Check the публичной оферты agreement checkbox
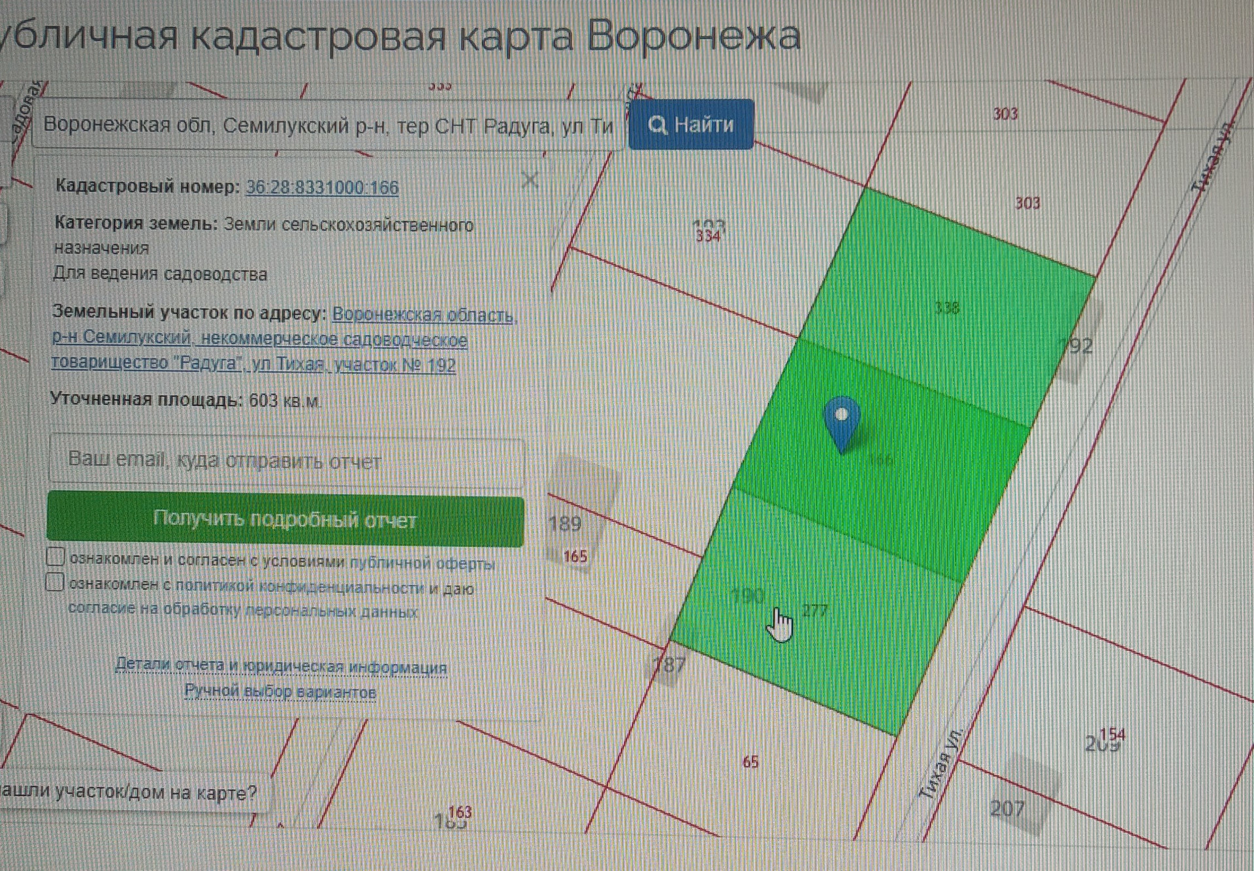Screen dimensions: 1254x871 point(56,557)
